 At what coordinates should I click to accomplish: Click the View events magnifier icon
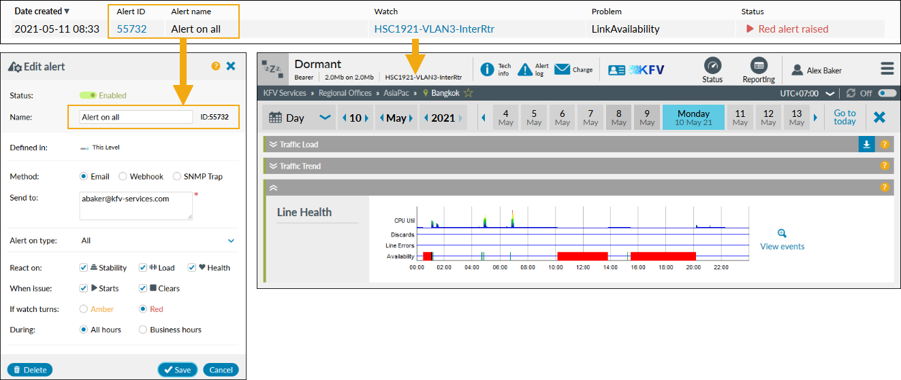[x=782, y=233]
